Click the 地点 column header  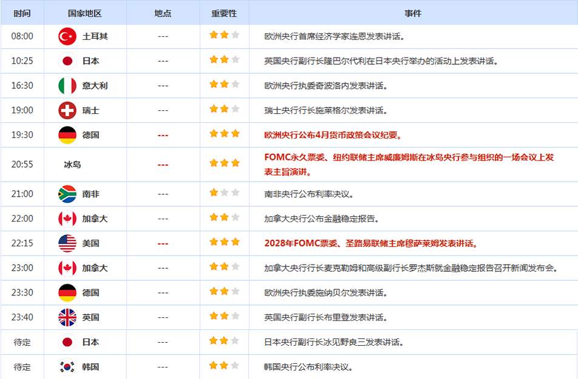[163, 13]
